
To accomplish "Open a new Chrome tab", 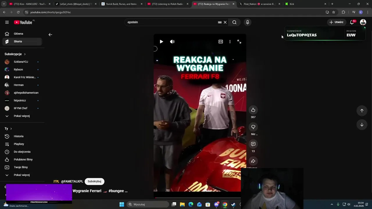I will [x=332, y=4].
